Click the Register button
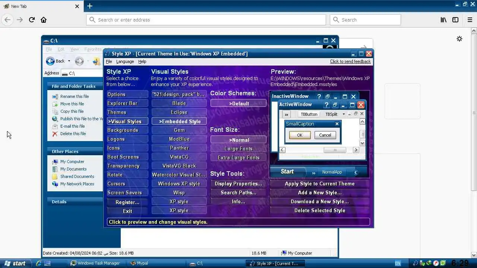Image resolution: width=477 pixels, height=268 pixels. coord(127,202)
